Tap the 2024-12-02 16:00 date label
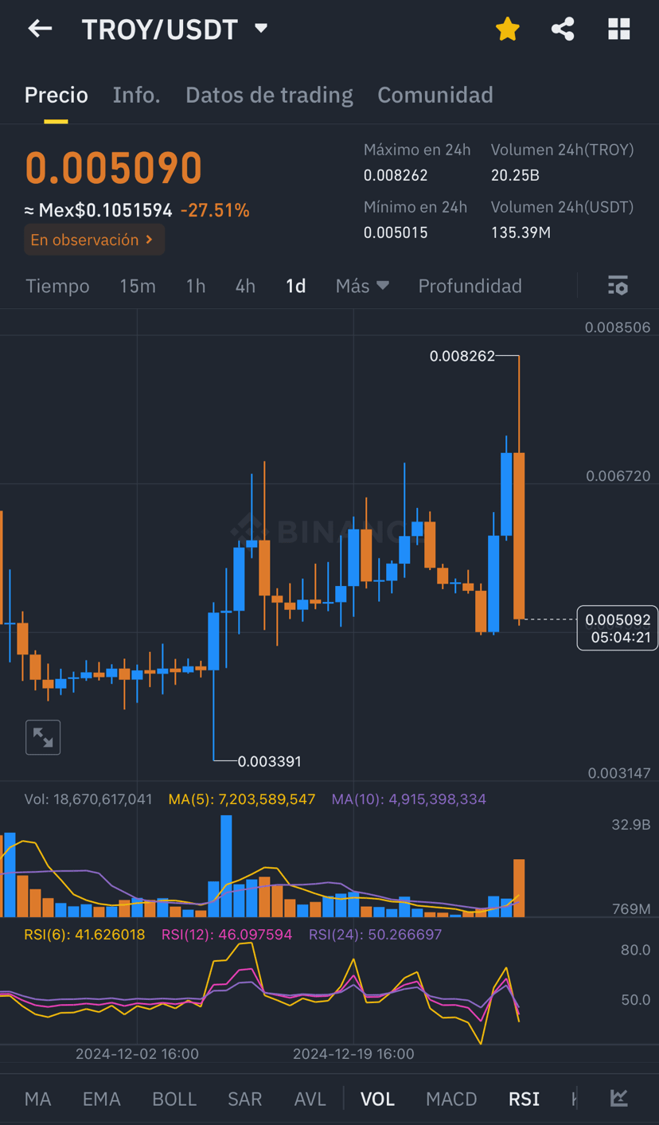This screenshot has width=659, height=1125. pyautogui.click(x=137, y=1053)
